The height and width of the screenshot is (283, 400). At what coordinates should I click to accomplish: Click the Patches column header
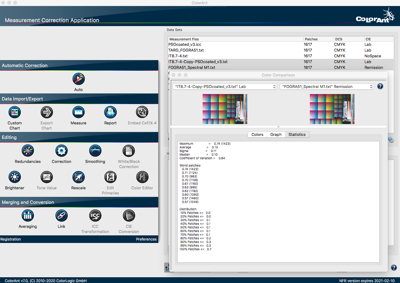coord(319,39)
